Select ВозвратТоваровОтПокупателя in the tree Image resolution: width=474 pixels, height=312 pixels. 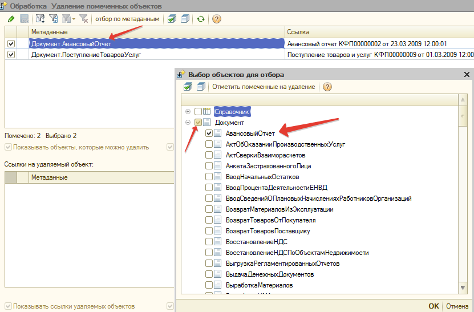coord(270,220)
